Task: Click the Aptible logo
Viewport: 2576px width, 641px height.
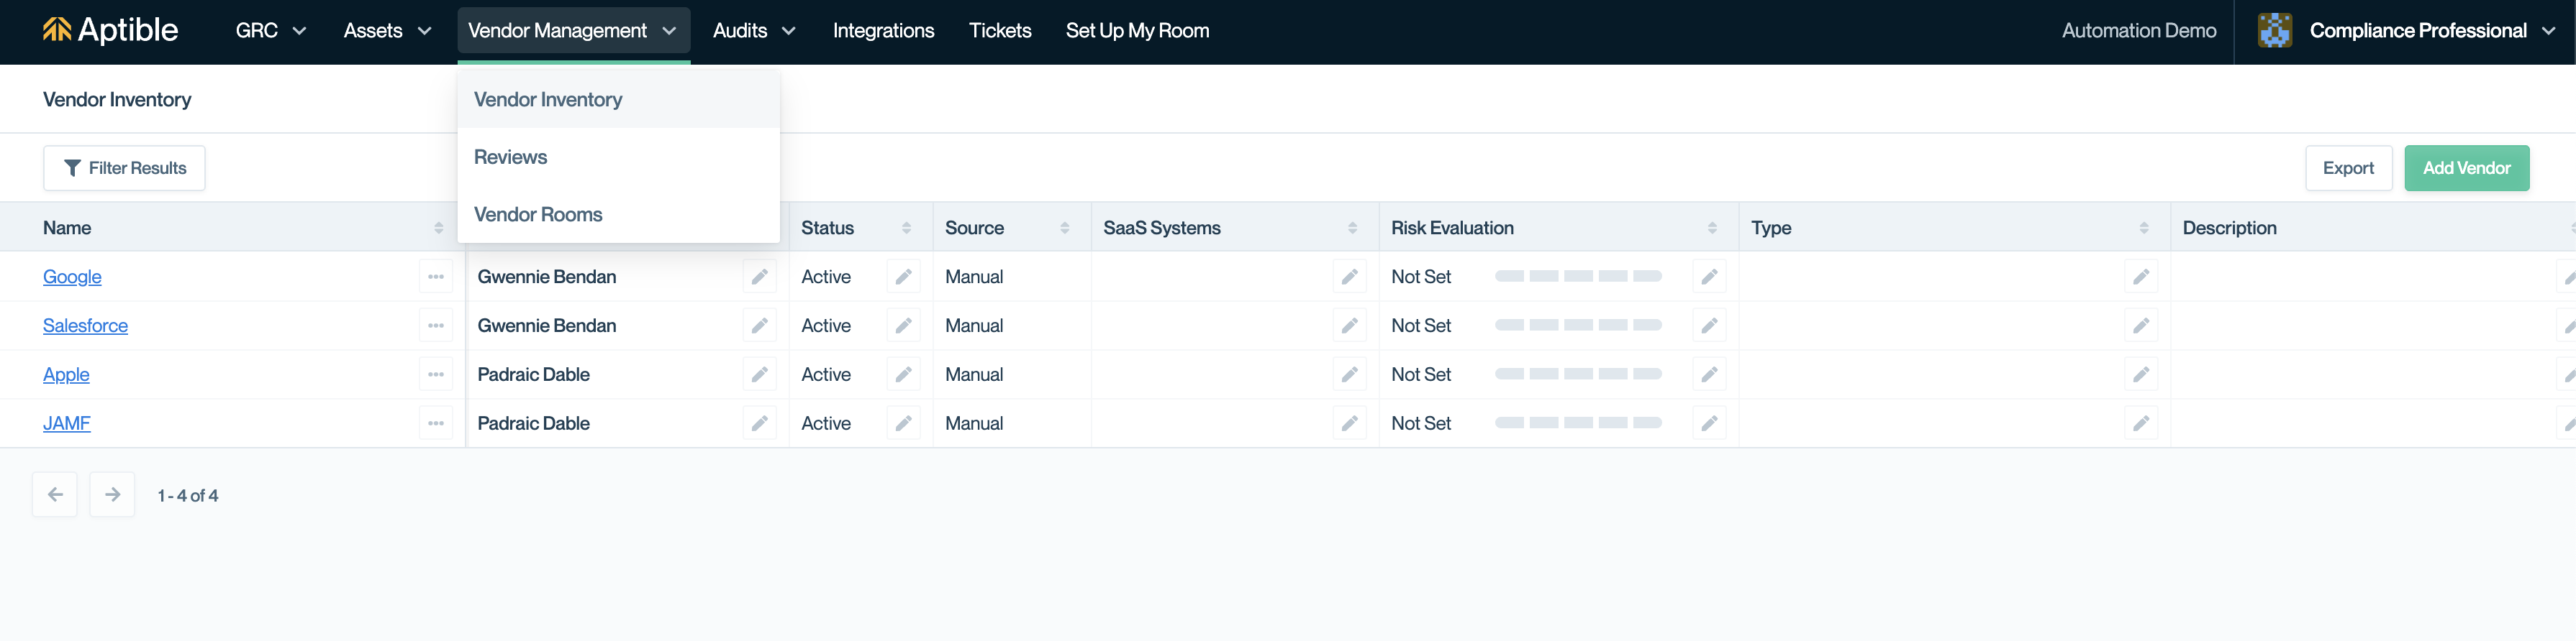Action: (110, 30)
